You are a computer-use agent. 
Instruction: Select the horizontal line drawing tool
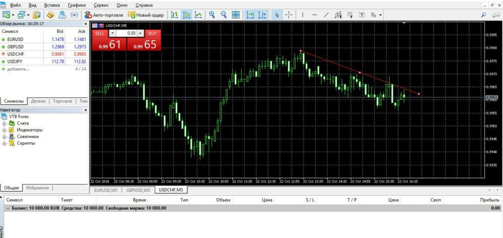(314, 15)
